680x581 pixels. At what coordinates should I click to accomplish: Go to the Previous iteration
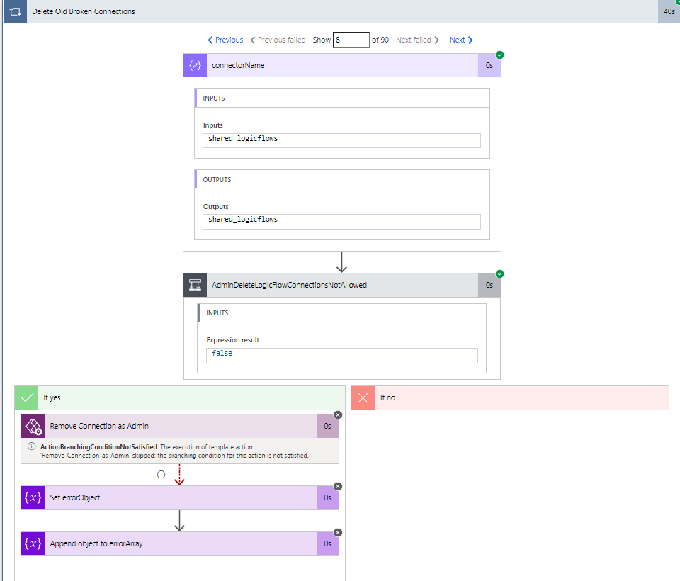click(225, 40)
